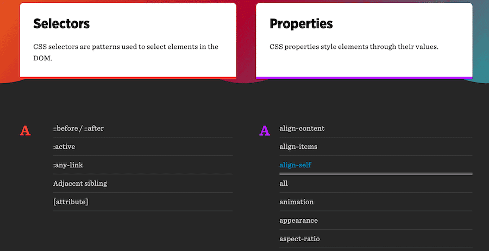Click the purple underline of Properties card
Image resolution: width=489 pixels, height=251 pixels.
click(x=364, y=78)
